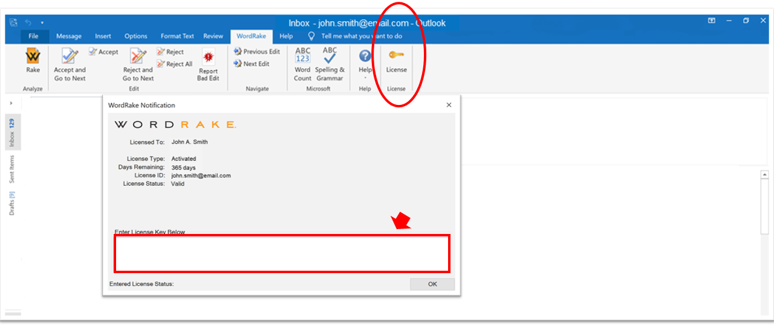Open the Format Text tab
Screen dimensions: 774x325
(177, 36)
